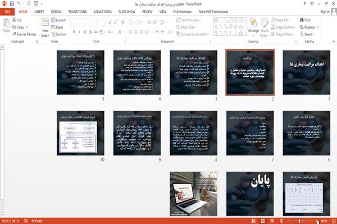337x224 pixels.
Task: Toggle Italic formatting
Action: coord(79,32)
